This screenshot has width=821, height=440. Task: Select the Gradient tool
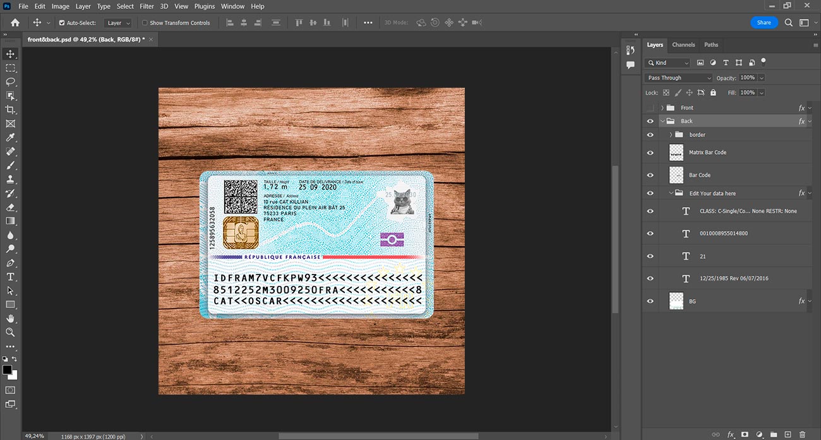click(10, 221)
